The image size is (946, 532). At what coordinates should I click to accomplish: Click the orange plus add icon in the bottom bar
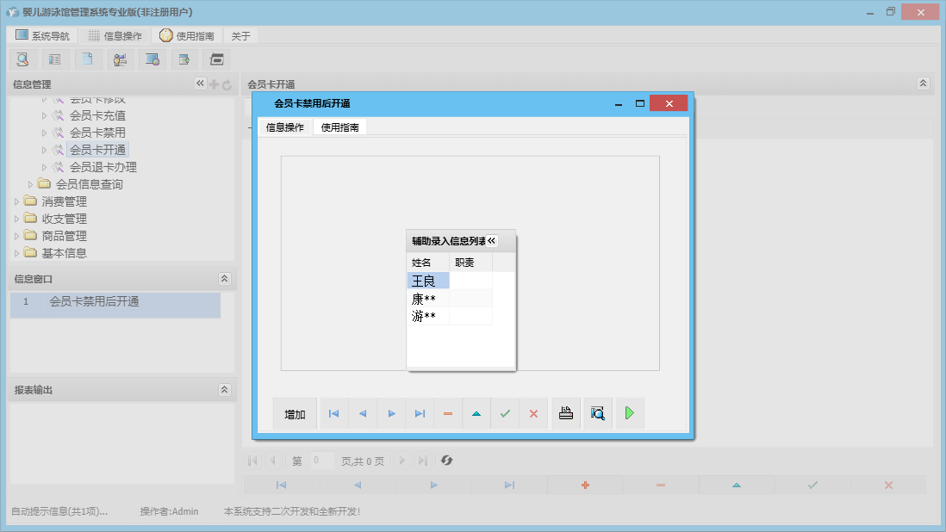585,485
